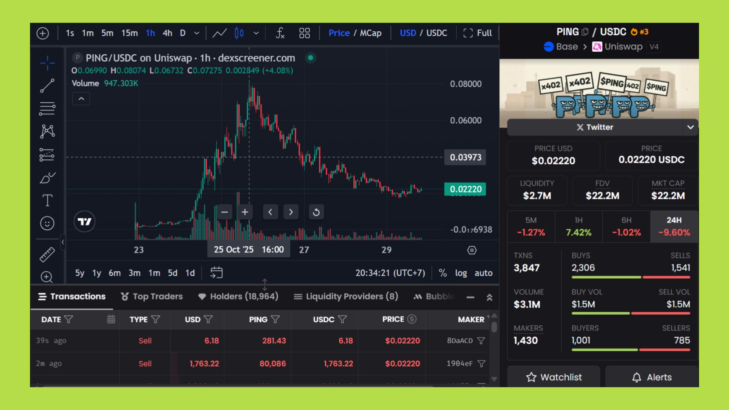Screen dimensions: 729x410
Task: Expand the Twitter links dropdown
Action: point(691,127)
